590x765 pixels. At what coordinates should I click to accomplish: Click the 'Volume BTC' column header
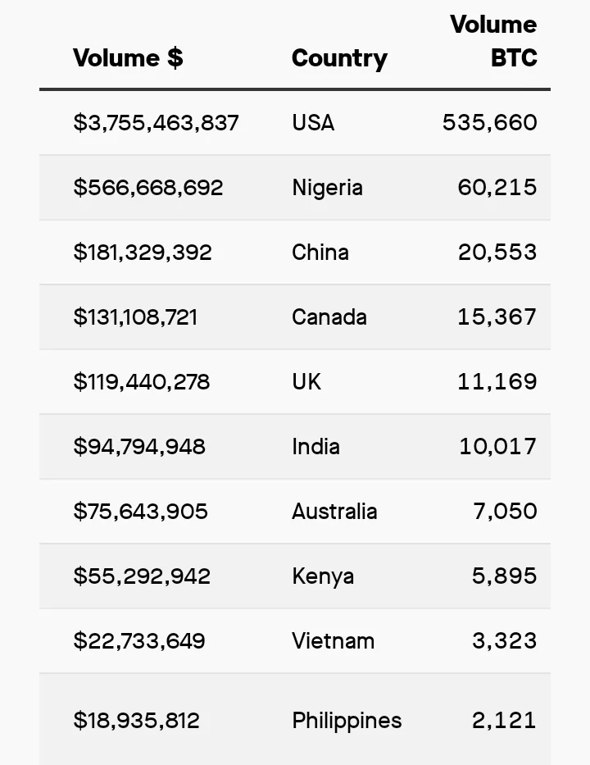(493, 41)
